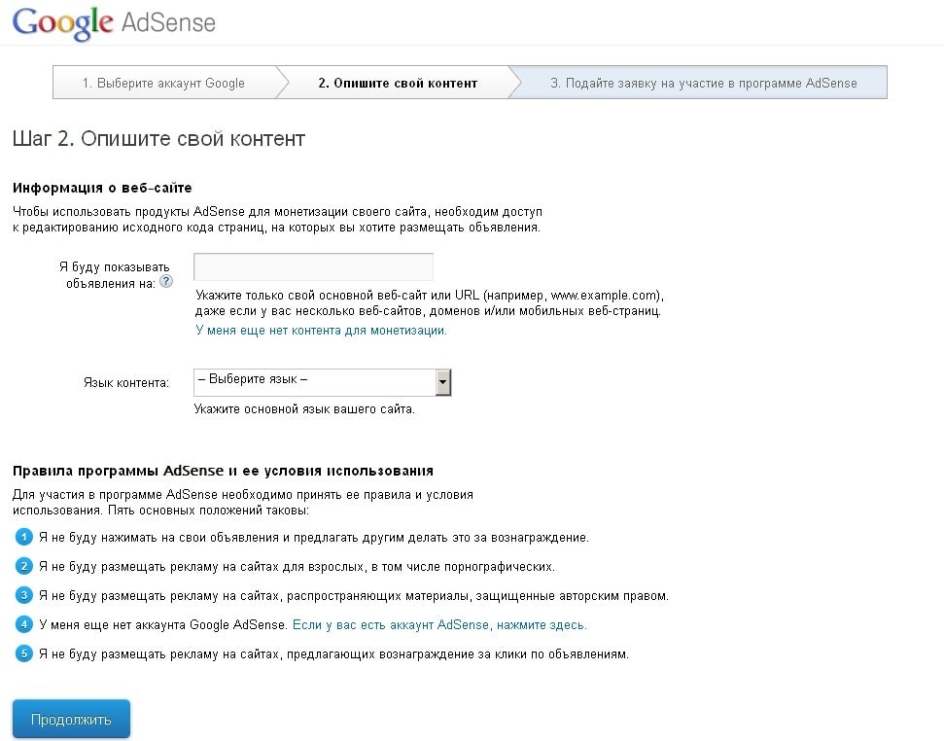Click the Google AdSense logo
Screen dimensions: 944x741
point(114,23)
